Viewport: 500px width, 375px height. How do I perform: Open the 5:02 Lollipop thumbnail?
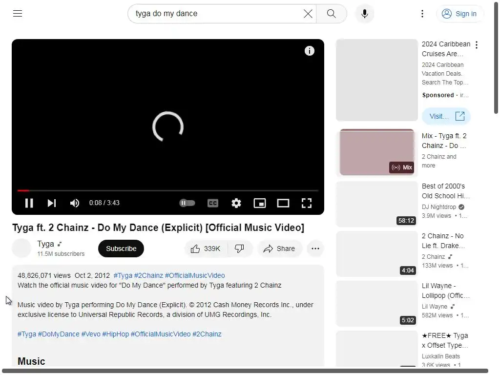click(377, 304)
